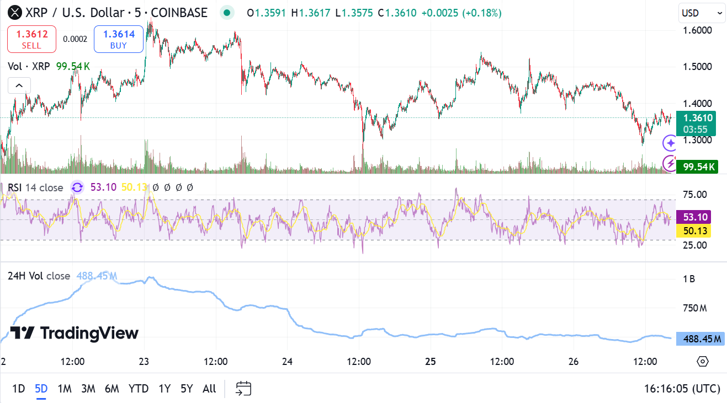
Task: Select the 6M time range
Action: 112,389
